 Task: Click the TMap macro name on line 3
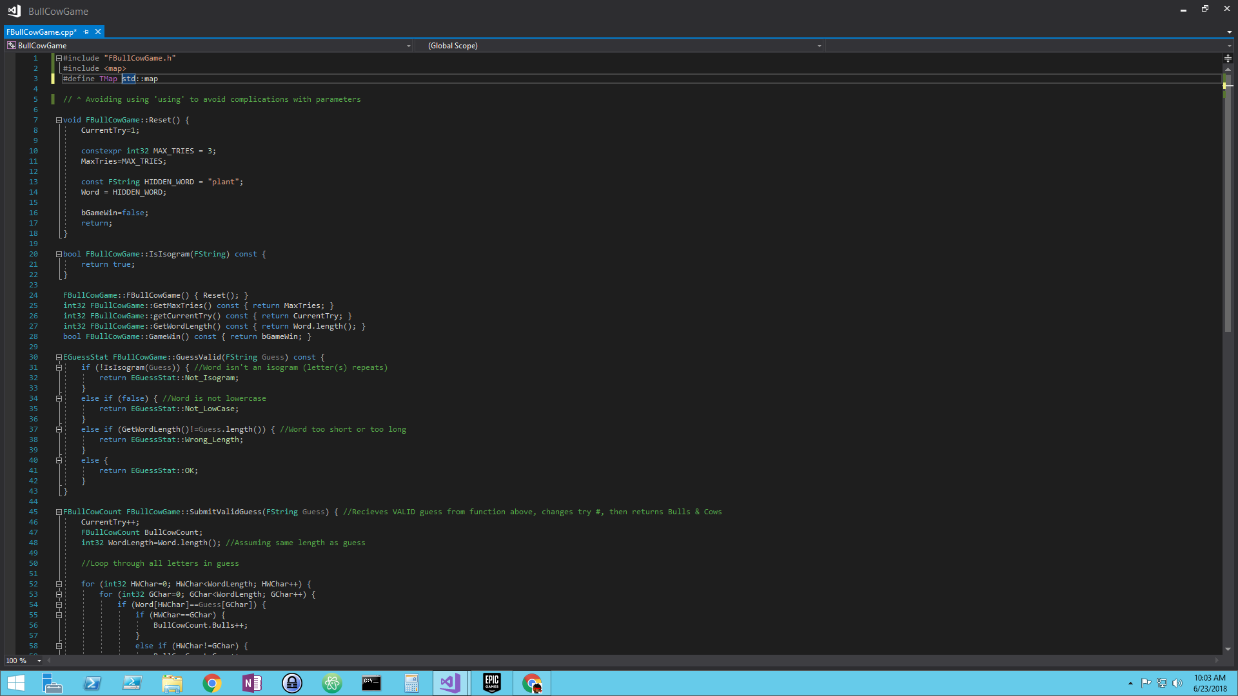click(108, 79)
